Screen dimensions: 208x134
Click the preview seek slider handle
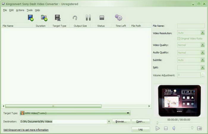coord(157,123)
